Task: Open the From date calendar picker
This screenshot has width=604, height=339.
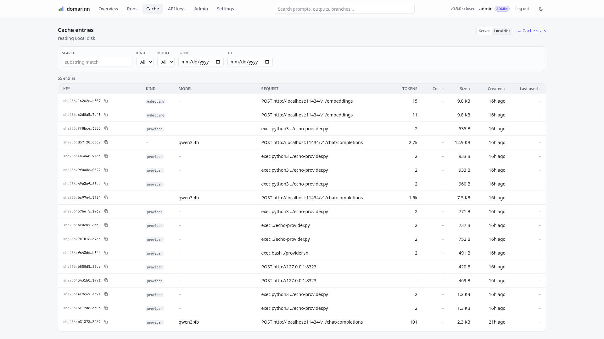Action: point(218,62)
